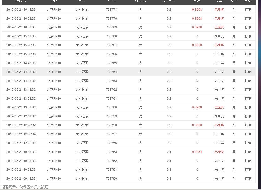The width and height of the screenshot is (261, 190).
Task: Click prize amount 0.1954 for period 733753
Action: pyautogui.click(x=197, y=152)
